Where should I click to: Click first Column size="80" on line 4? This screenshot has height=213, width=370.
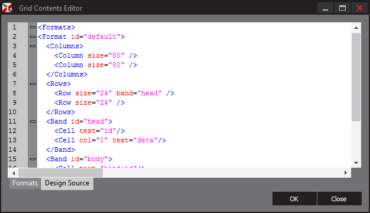point(96,55)
